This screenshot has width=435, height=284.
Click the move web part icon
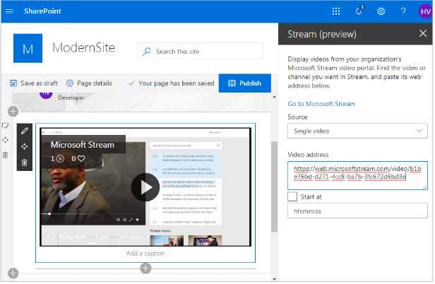[25, 147]
